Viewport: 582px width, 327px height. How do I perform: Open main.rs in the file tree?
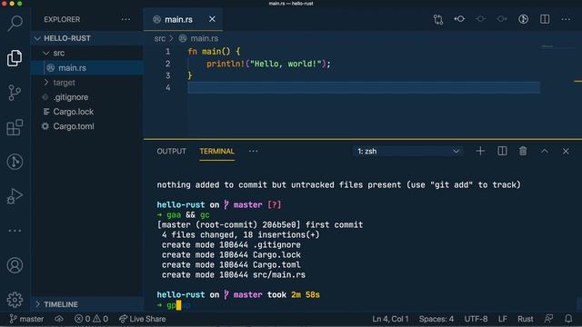pyautogui.click(x=87, y=68)
